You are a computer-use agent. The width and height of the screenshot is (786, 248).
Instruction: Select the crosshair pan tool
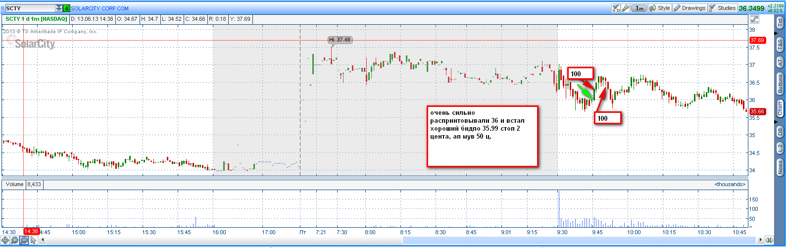point(6,241)
